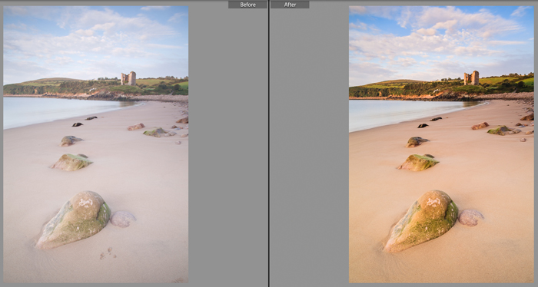Click the second mossy rock in Before photo

tap(71, 163)
